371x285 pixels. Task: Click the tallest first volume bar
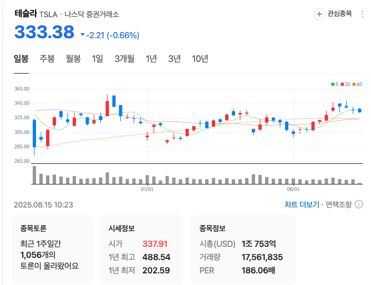34,175
